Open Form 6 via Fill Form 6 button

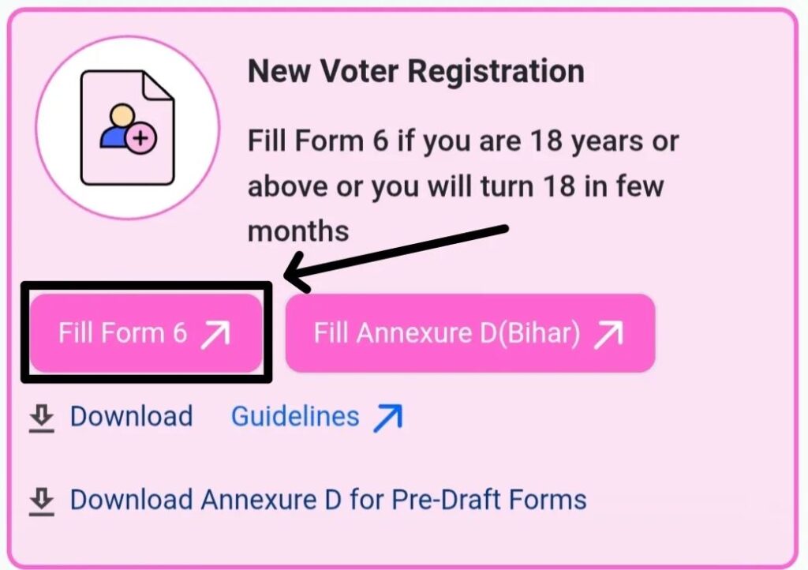pyautogui.click(x=146, y=332)
